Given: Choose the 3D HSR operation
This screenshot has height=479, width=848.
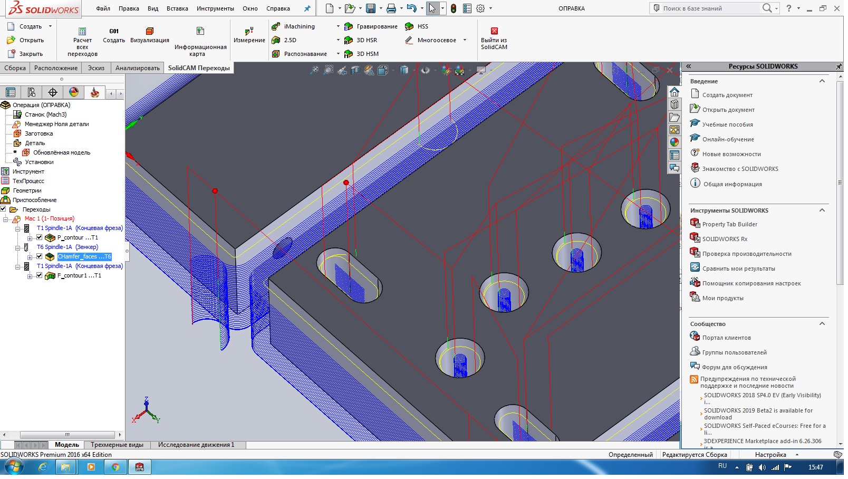Looking at the screenshot, I should 361,40.
